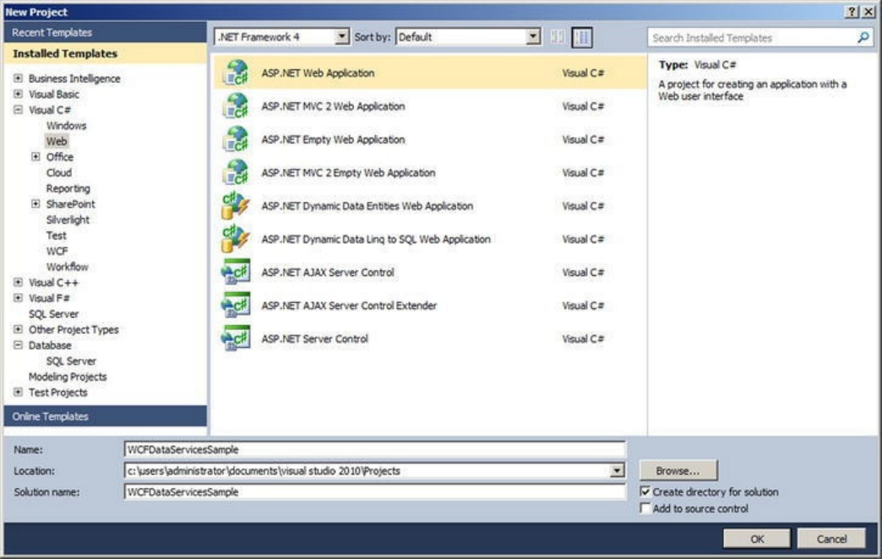
Task: Collapse the Database node
Action: [x=18, y=345]
